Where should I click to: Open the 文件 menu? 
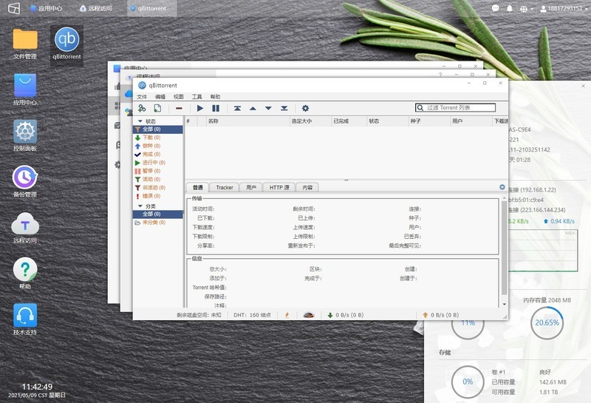pos(142,97)
